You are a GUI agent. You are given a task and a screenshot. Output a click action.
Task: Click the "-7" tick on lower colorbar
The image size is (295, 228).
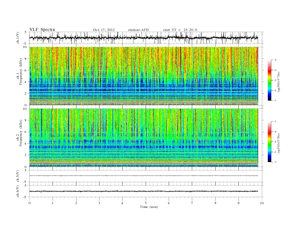click(x=275, y=162)
